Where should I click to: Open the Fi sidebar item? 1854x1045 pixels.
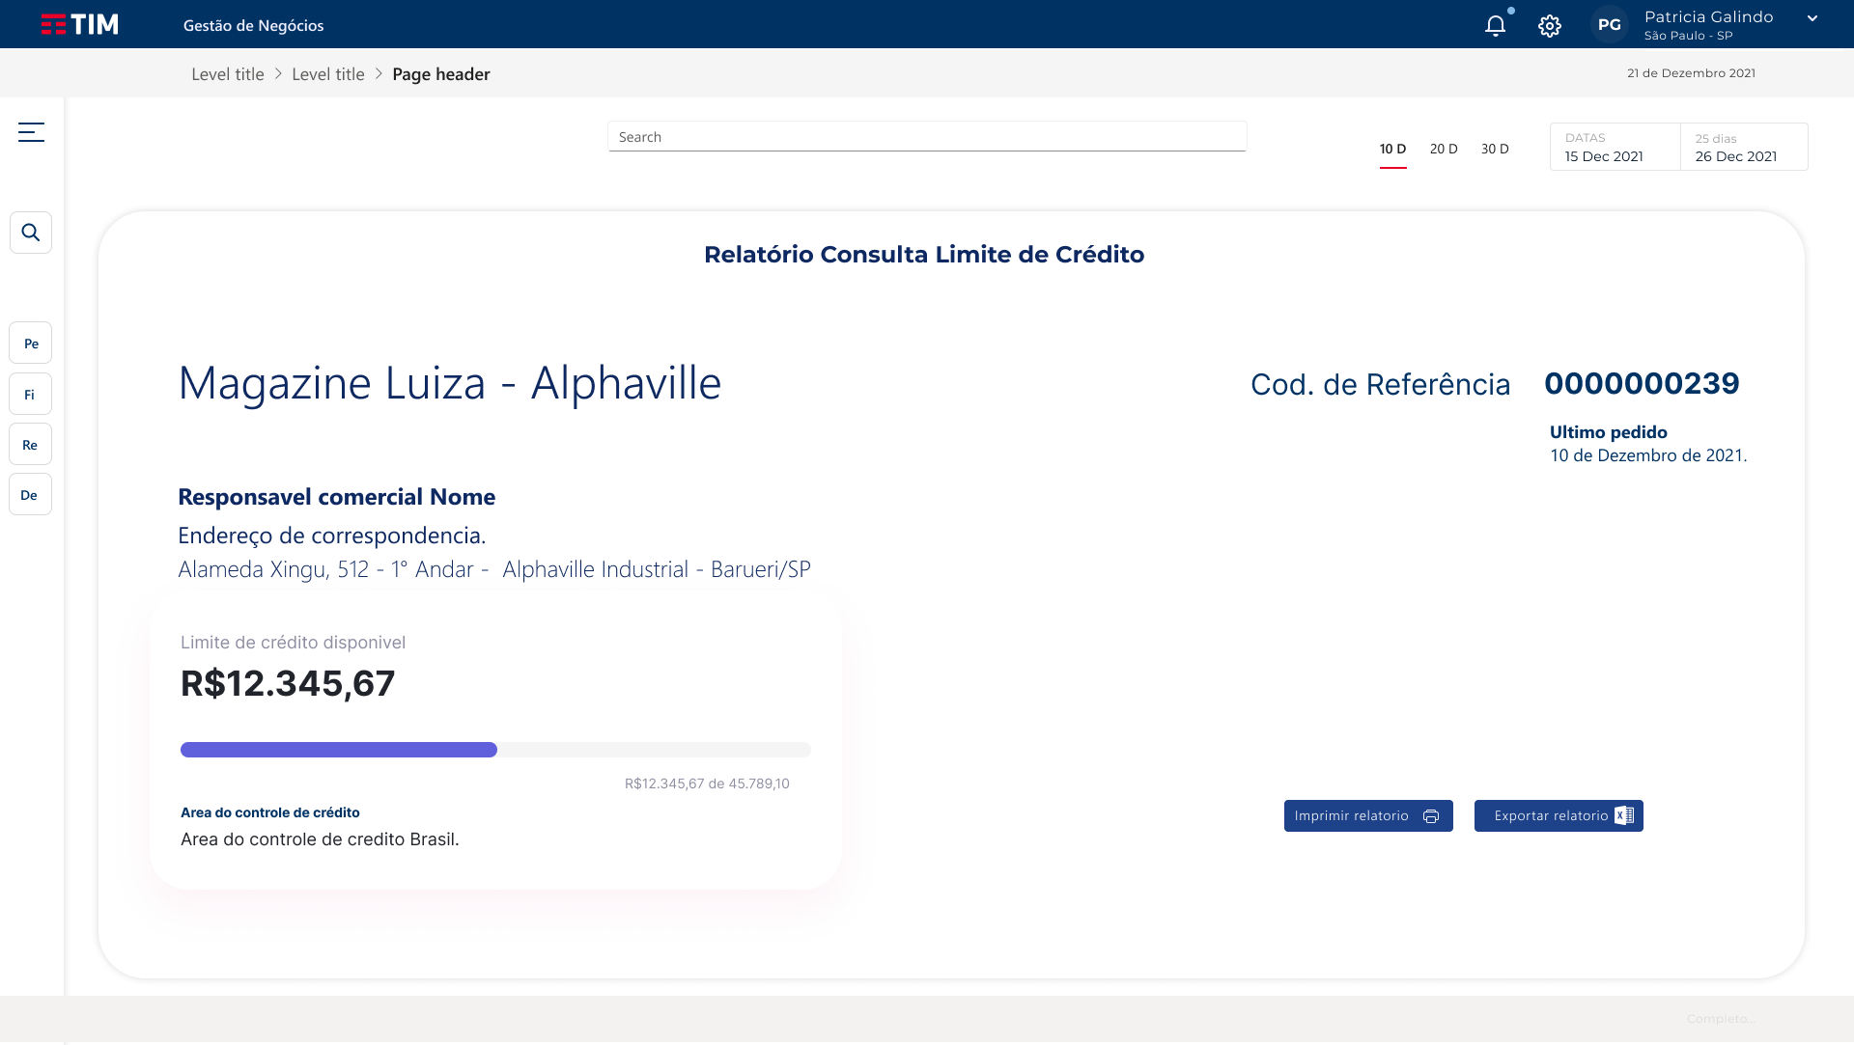(31, 394)
